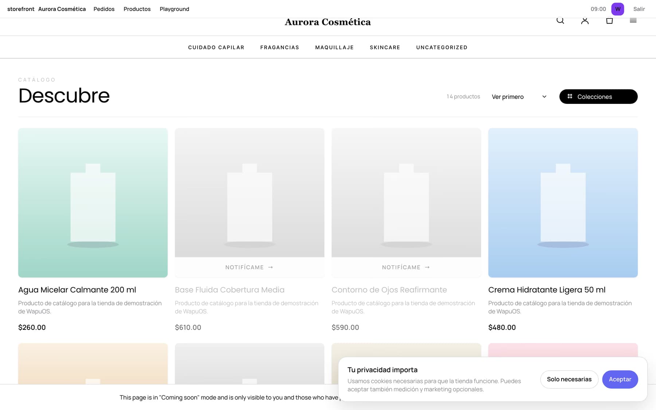Screen dimensions: 656x410
Task: Open Productos in the top bar
Action: (137, 9)
